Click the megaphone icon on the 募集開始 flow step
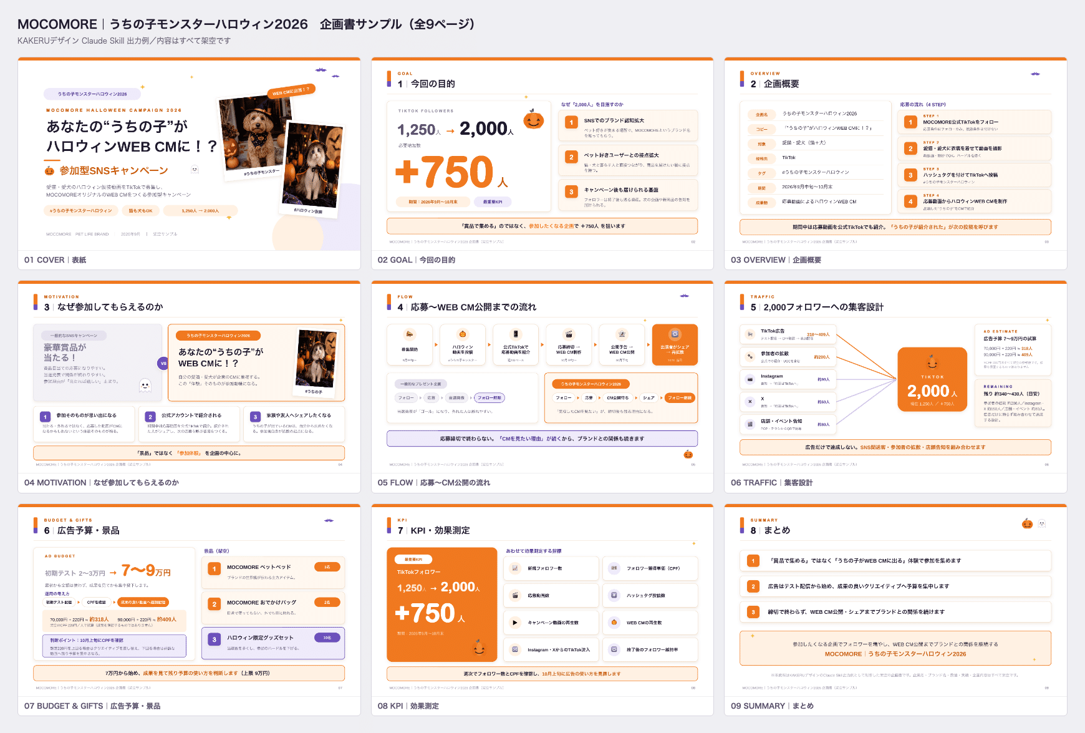Image resolution: width=1085 pixels, height=733 pixels. (409, 334)
